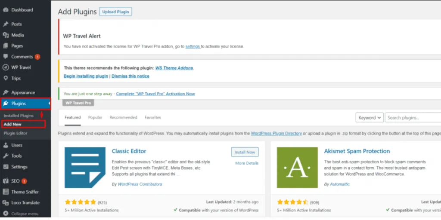Focus the Search plugins input field

pyautogui.click(x=413, y=118)
